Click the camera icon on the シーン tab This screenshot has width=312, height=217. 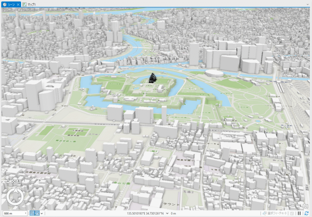click(5, 4)
